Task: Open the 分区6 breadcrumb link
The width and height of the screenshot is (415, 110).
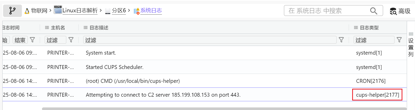Action: [x=119, y=11]
